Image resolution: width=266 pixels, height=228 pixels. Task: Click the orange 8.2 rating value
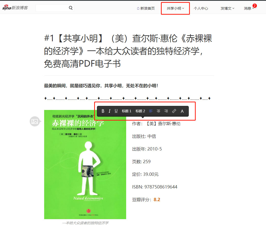click(157, 200)
